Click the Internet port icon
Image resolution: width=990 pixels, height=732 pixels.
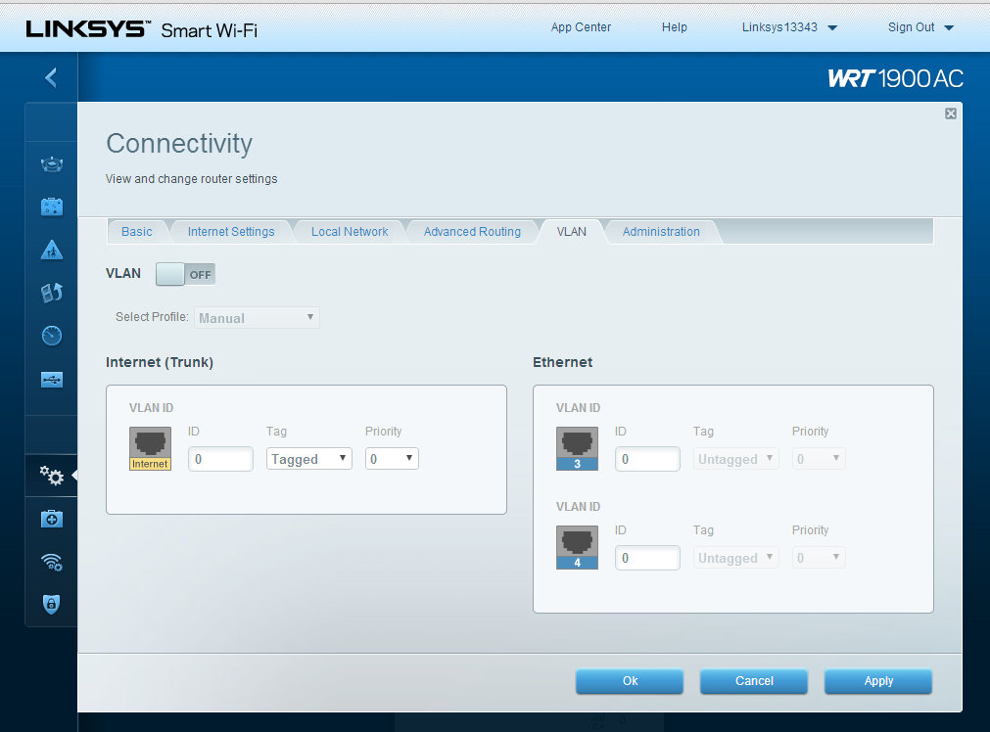tap(150, 448)
